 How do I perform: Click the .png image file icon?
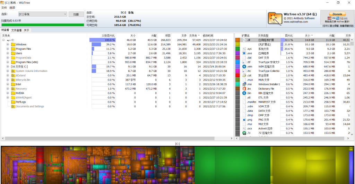(244, 120)
